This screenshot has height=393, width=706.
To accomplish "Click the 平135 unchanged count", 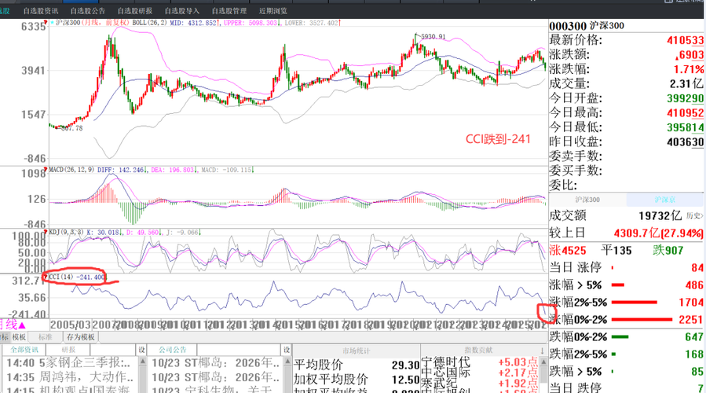I will 616,251.
